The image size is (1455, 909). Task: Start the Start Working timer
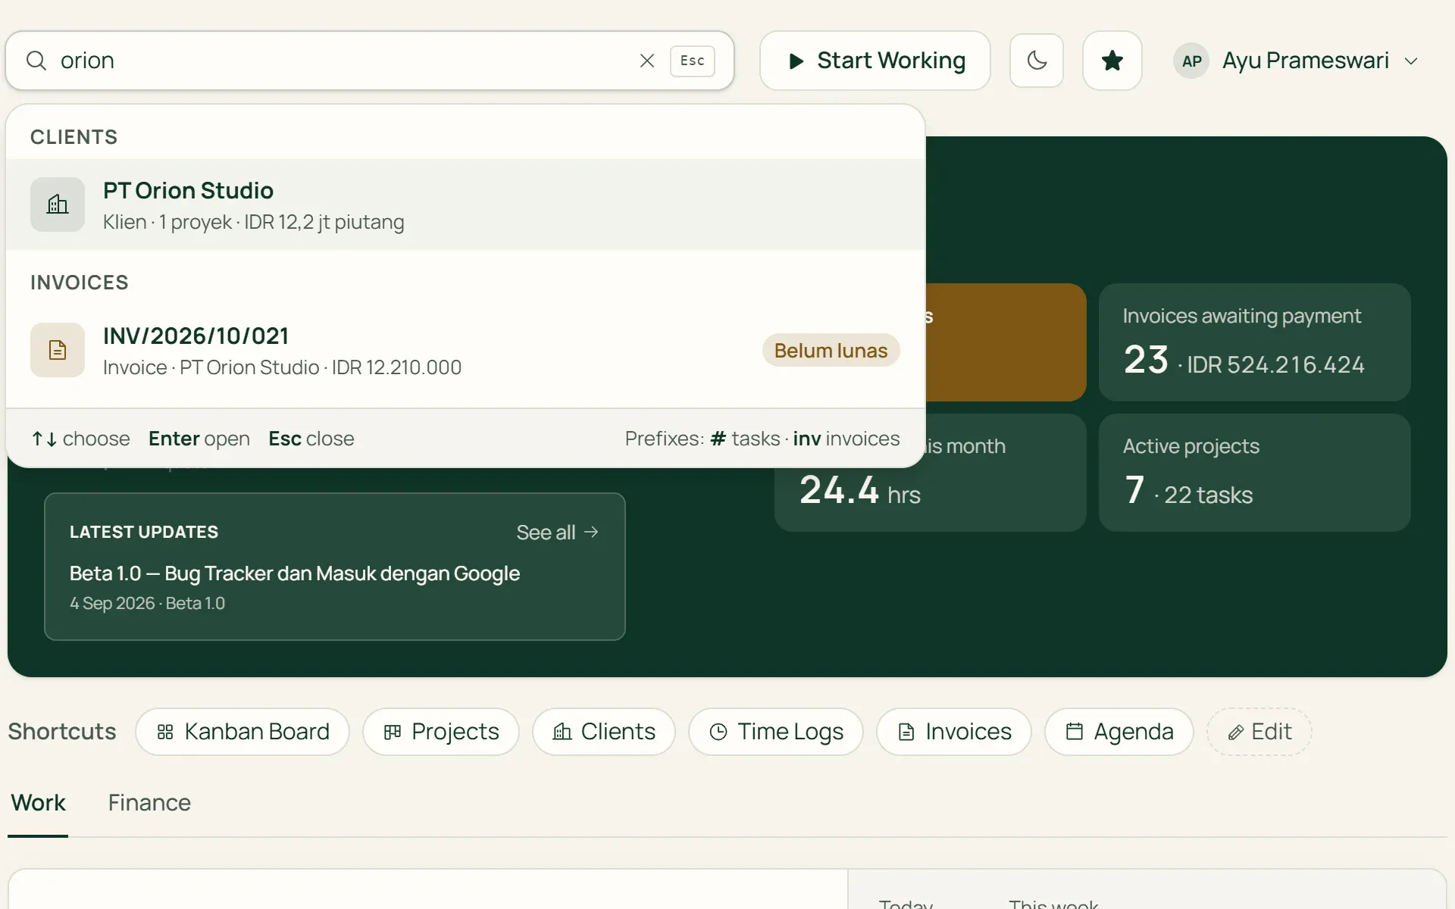(x=875, y=61)
